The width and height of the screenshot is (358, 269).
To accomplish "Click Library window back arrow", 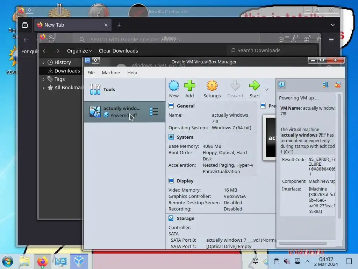I will point(45,51).
